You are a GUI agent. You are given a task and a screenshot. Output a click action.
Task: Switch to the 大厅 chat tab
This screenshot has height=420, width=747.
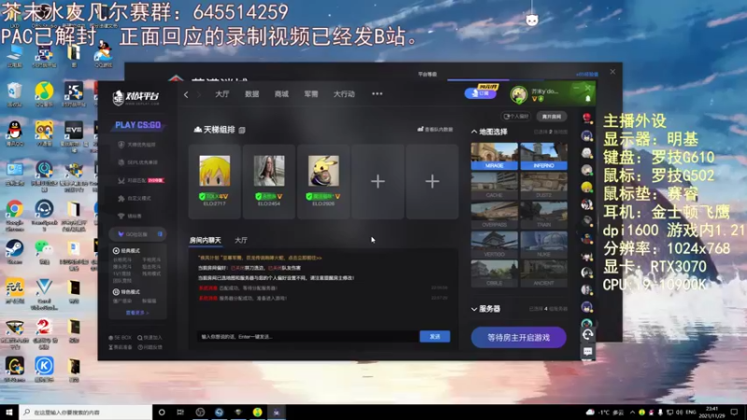coord(241,240)
